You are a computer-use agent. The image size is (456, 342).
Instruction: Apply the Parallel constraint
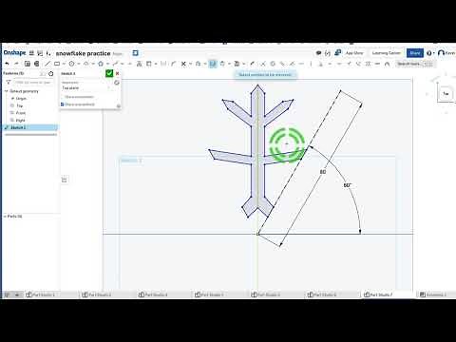pyautogui.click(x=282, y=64)
